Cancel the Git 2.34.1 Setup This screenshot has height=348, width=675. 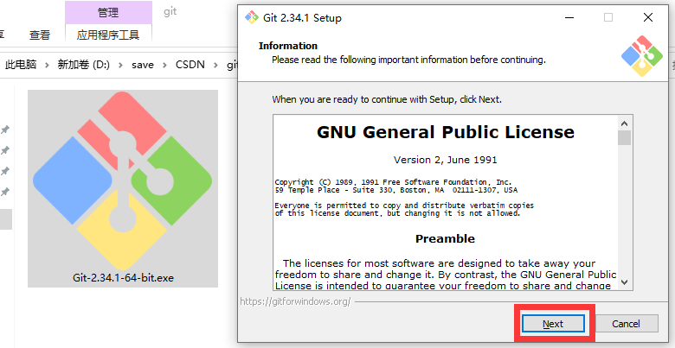pos(627,324)
